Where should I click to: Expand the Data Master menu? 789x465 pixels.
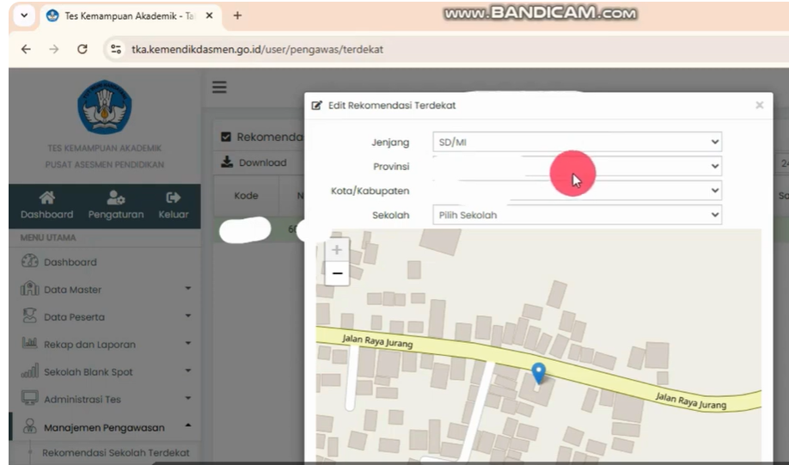101,290
